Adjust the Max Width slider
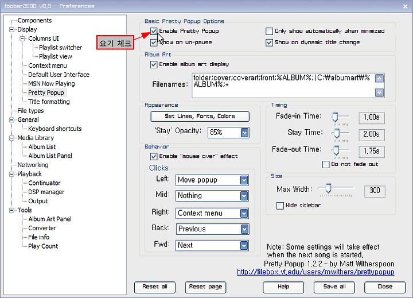 pos(328,188)
